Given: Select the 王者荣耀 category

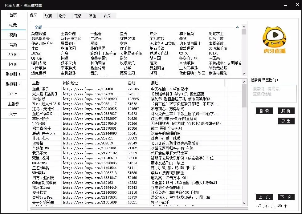Looking at the screenshot, I should coord(68,34).
